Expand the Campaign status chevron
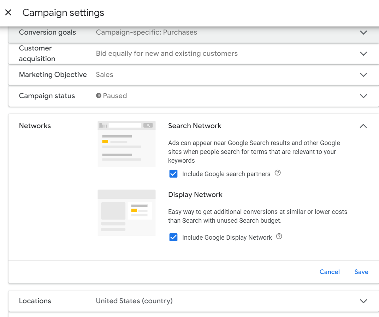The width and height of the screenshot is (379, 317). pos(363,96)
